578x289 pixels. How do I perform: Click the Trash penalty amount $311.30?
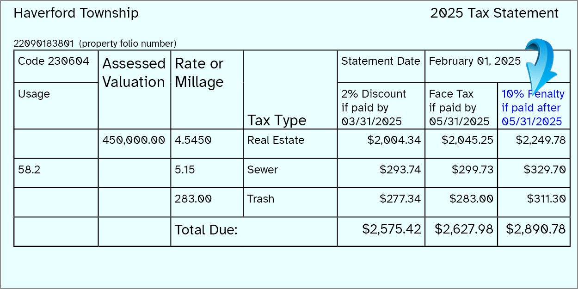click(x=546, y=199)
